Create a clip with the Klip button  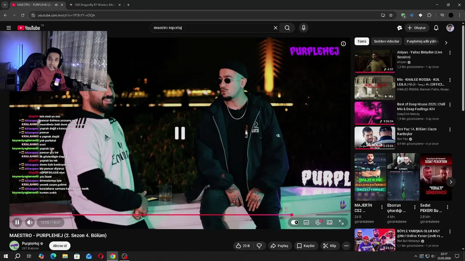[329, 246]
